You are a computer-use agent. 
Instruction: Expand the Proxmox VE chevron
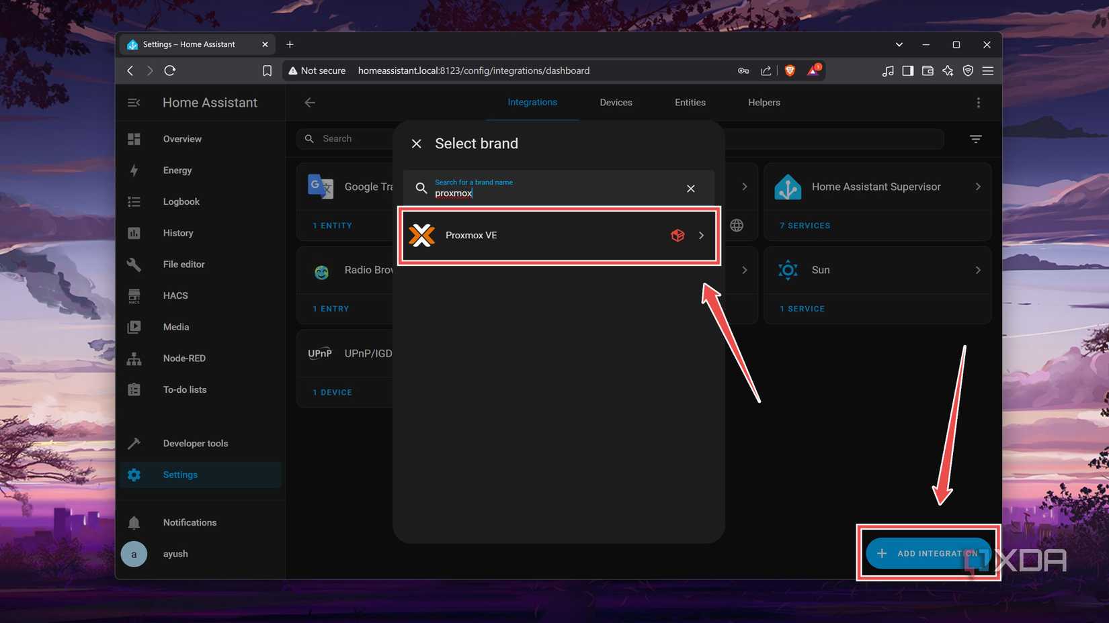[701, 236]
